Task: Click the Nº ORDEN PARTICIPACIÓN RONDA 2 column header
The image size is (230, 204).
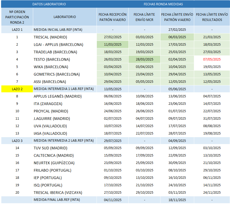Action: 17,17
